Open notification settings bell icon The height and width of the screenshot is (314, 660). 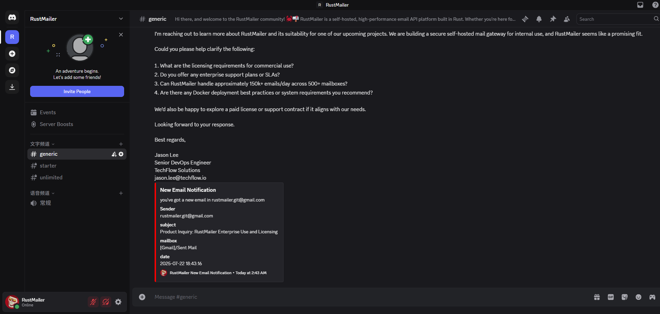coord(539,19)
